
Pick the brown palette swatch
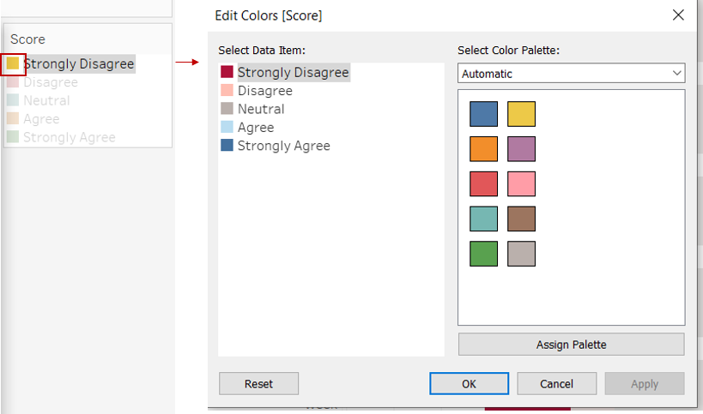point(521,219)
